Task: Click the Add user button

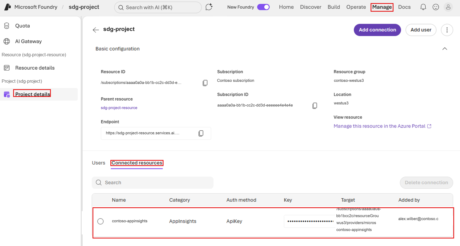Action: [x=421, y=30]
